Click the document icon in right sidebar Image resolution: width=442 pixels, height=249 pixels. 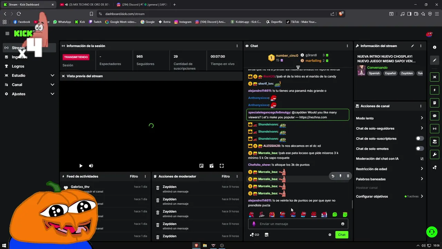click(434, 103)
